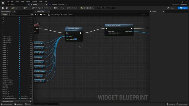Viewport: 189px width, 106px height.
Task: Switch to the Bathroom_Faucet_Sim tab
Action: (58, 4)
